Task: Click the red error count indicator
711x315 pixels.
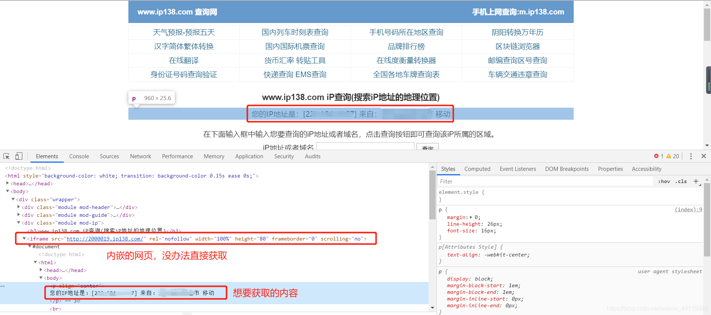Action: click(659, 156)
